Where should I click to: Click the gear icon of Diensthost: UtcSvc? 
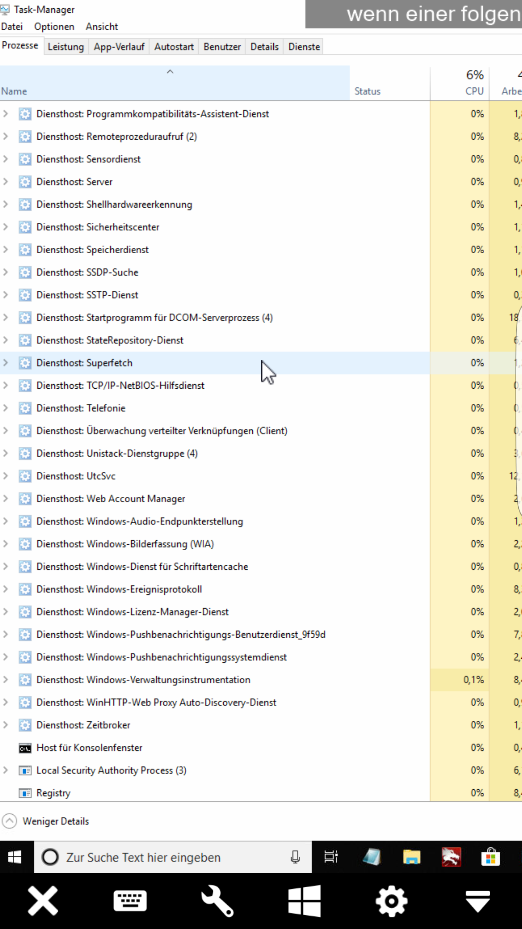pyautogui.click(x=25, y=476)
